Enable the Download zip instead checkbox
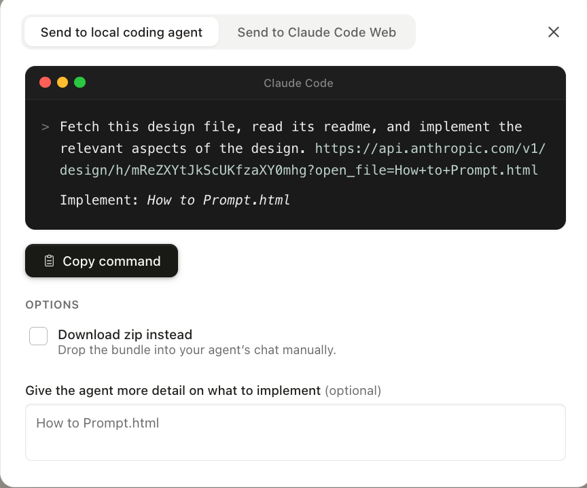 tap(38, 336)
